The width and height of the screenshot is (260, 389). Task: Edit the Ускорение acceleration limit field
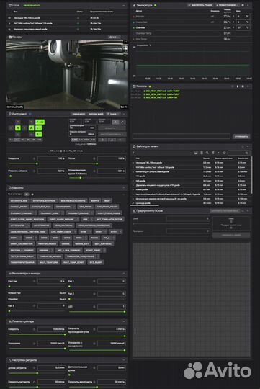pos(52,344)
